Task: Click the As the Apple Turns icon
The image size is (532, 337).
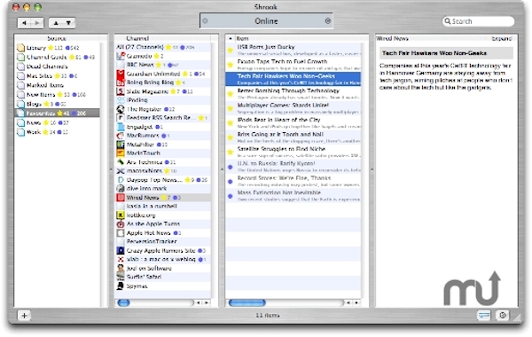Action: (121, 224)
